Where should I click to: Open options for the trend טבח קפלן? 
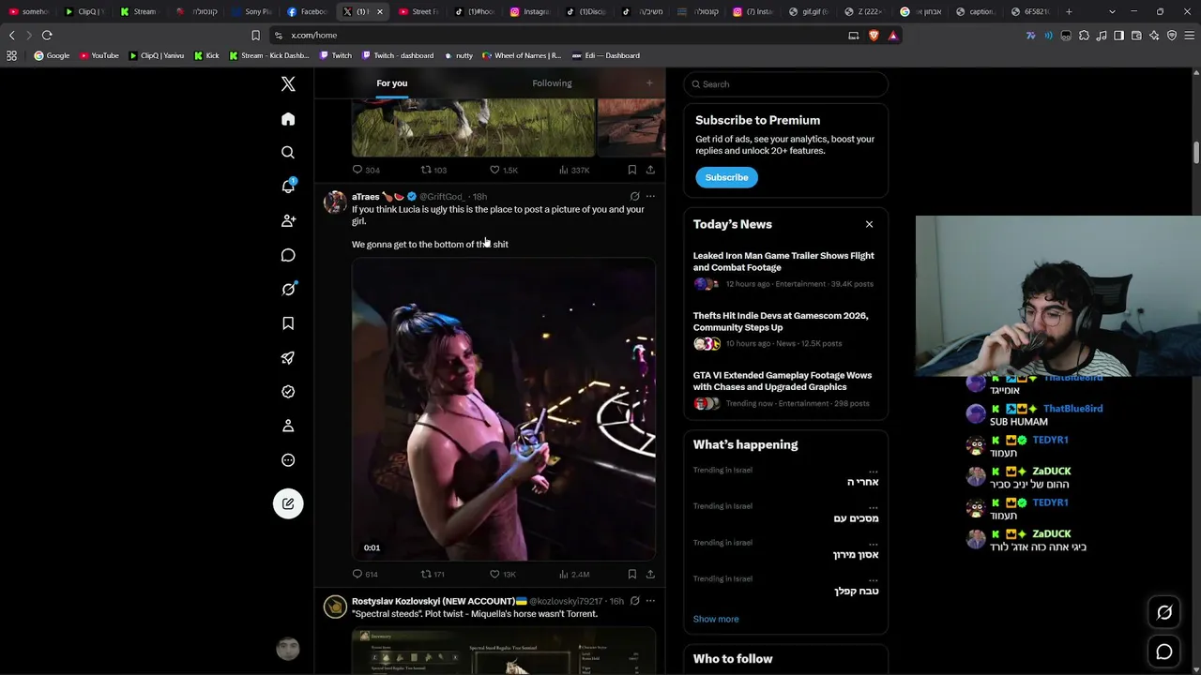(873, 579)
